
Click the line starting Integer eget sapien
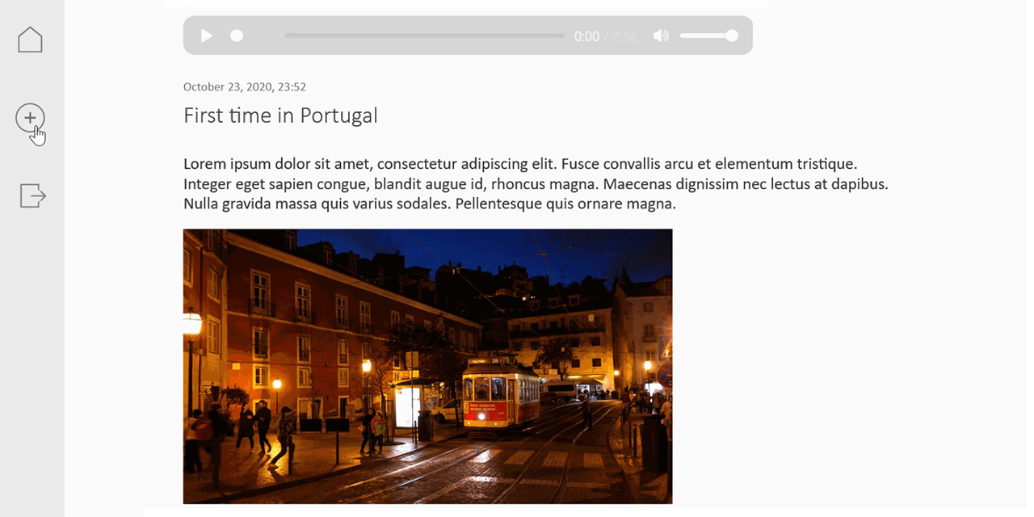tap(536, 184)
